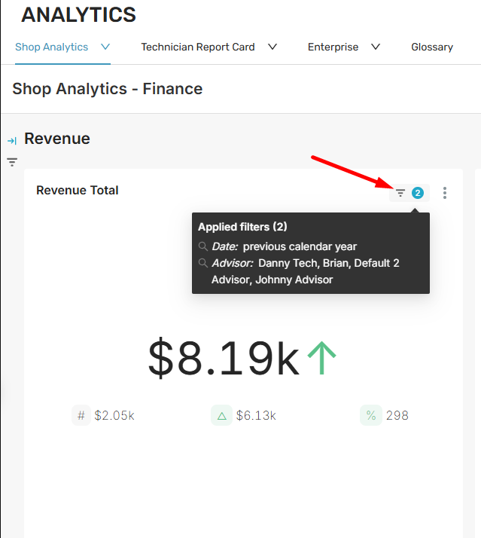The image size is (481, 538).
Task: Click the 298 percent value
Action: [x=397, y=415]
